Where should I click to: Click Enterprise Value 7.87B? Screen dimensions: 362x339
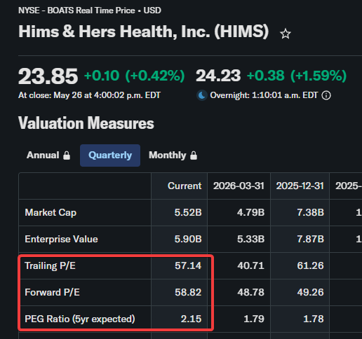[311, 240]
